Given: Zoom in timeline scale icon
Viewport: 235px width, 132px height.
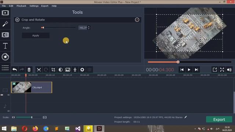Looking at the screenshot, I should pos(44,117).
